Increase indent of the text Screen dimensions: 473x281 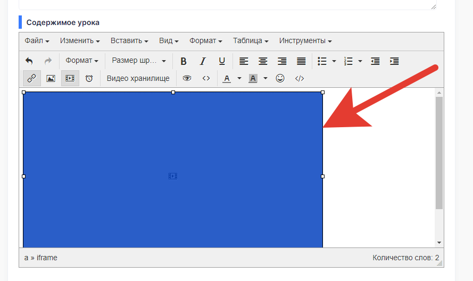click(394, 61)
